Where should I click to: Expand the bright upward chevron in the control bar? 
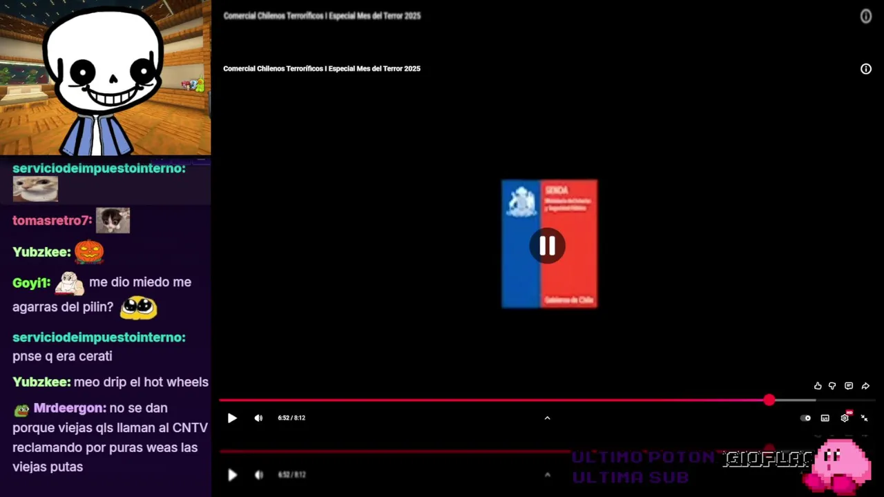[x=547, y=418]
